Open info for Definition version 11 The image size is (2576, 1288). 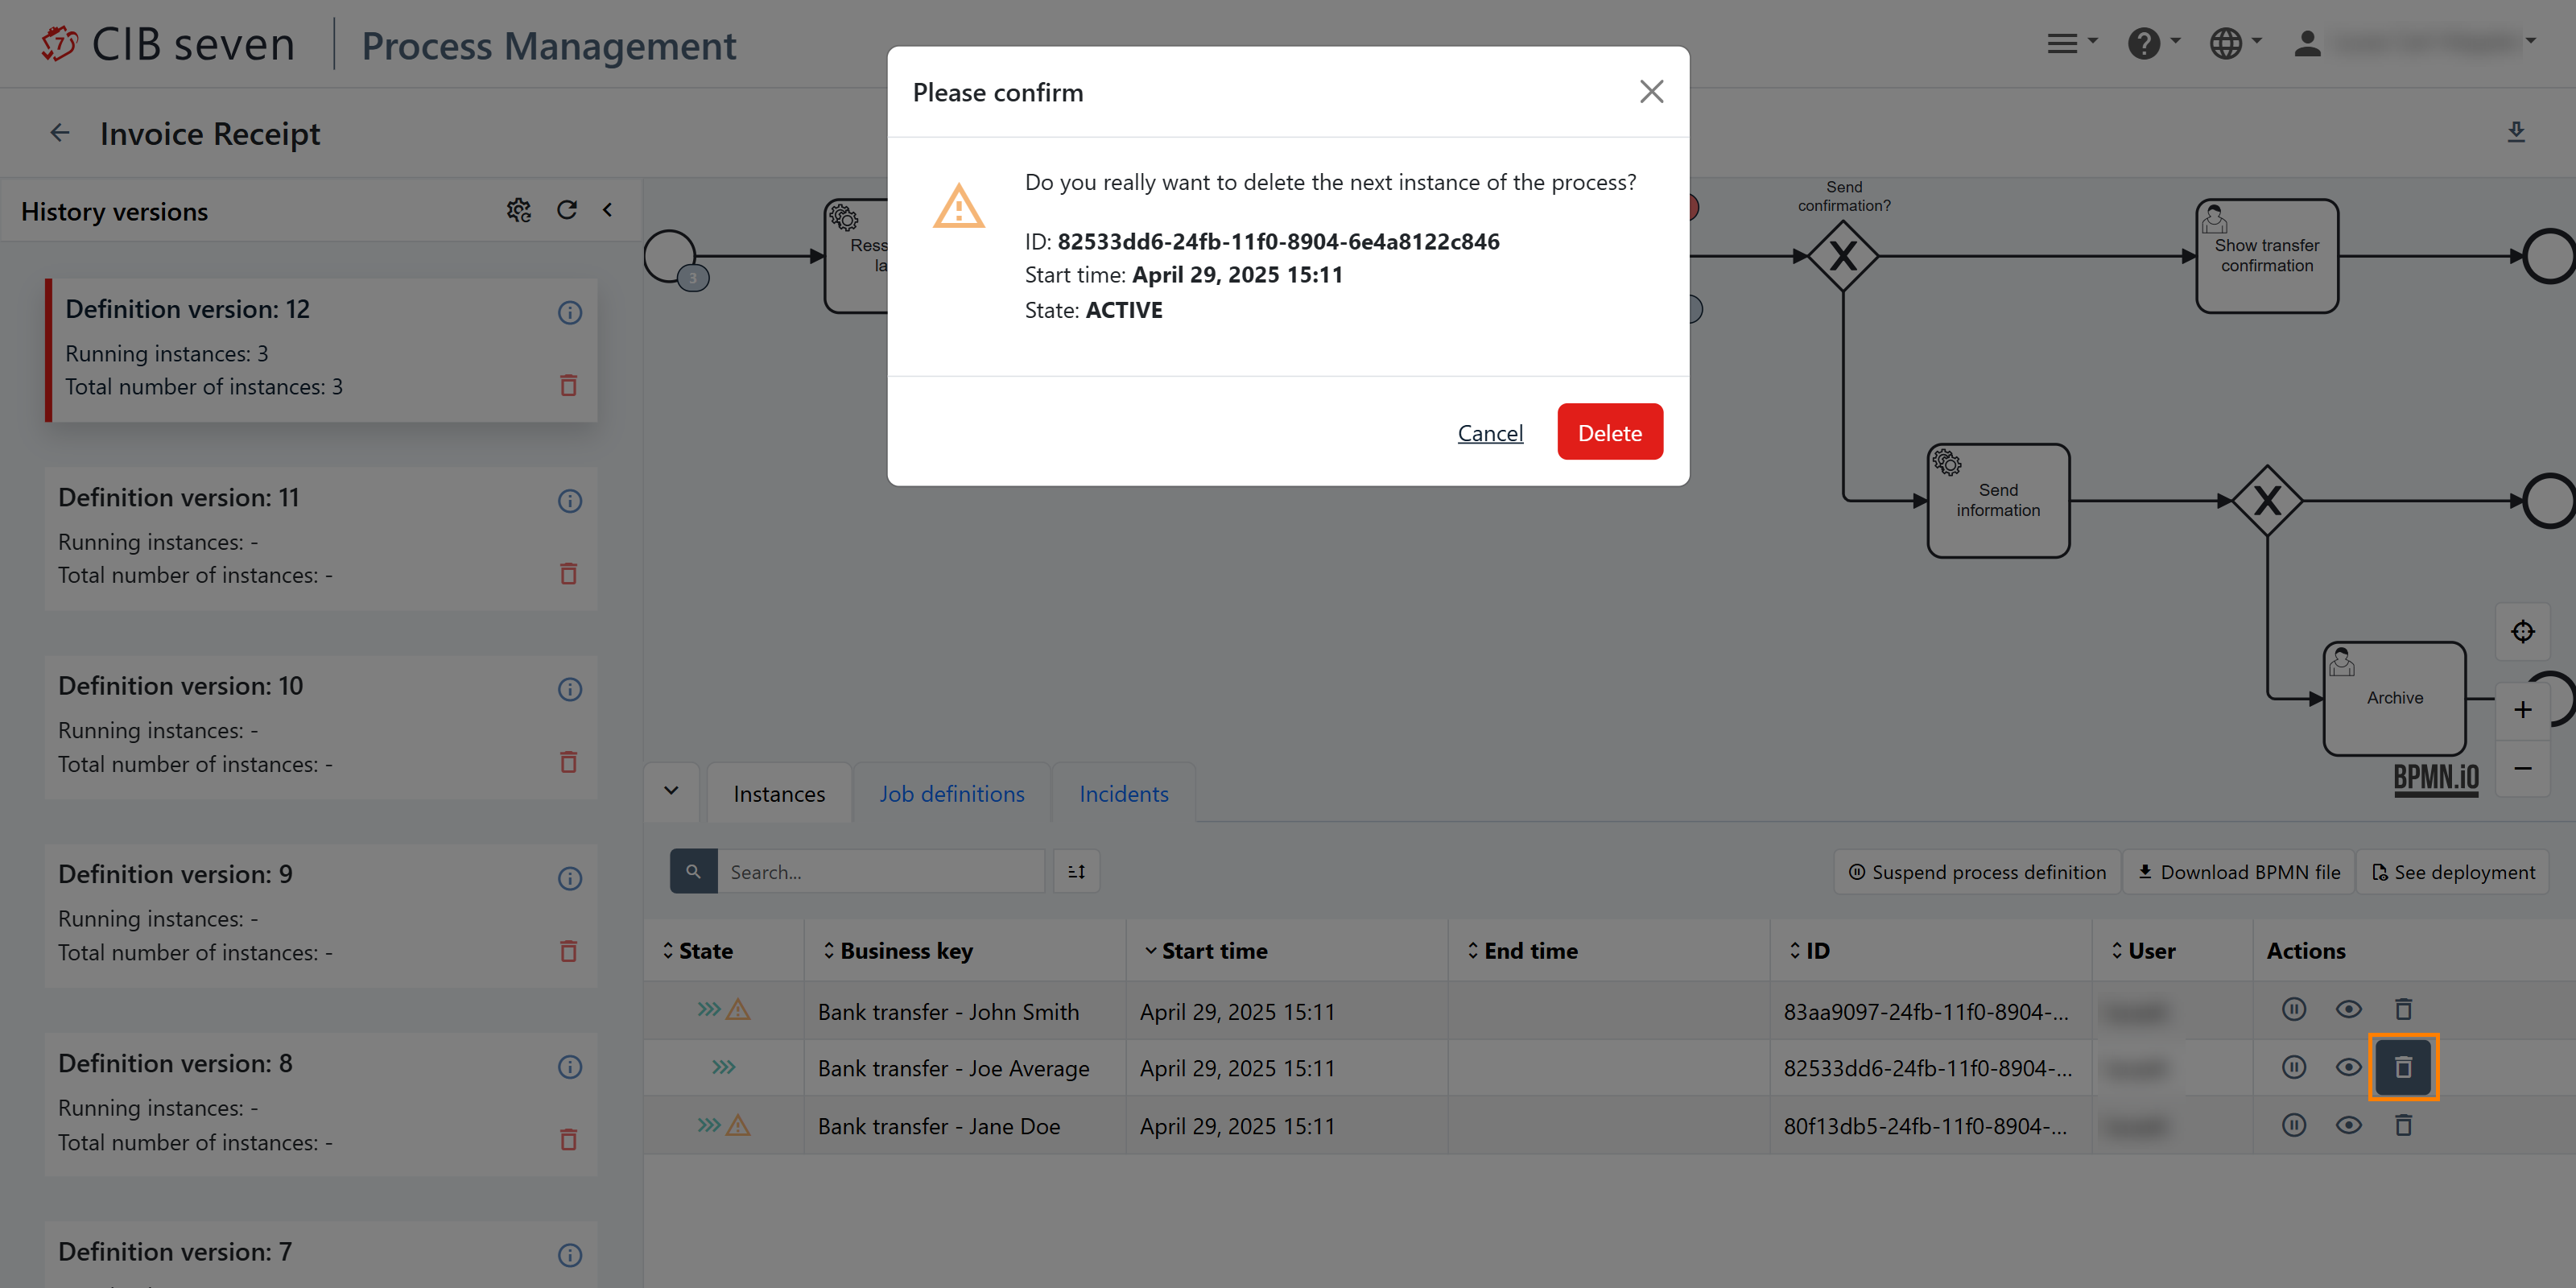point(569,501)
